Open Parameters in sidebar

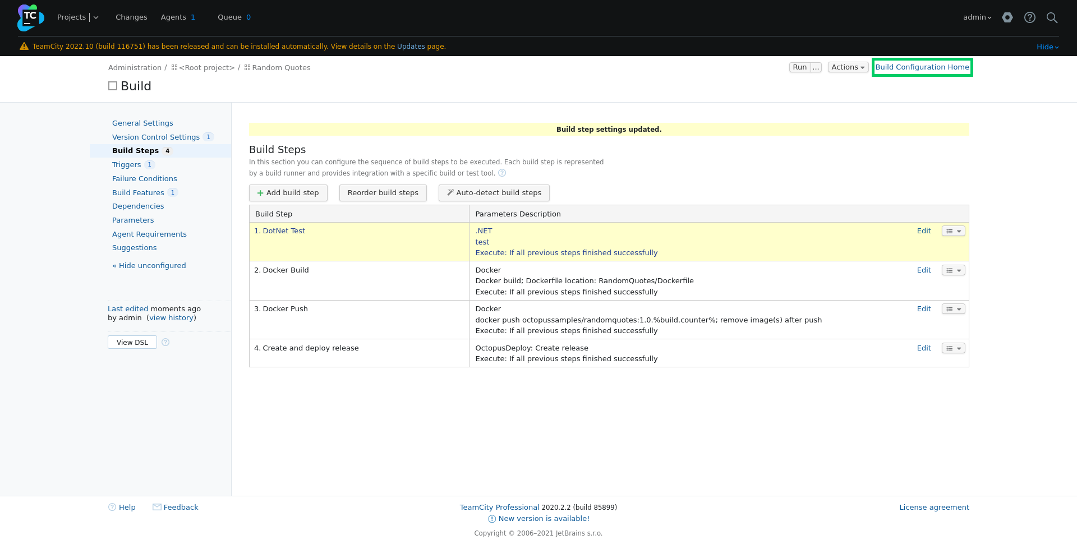tap(133, 220)
